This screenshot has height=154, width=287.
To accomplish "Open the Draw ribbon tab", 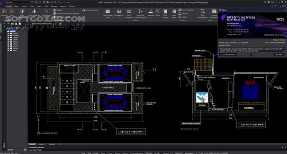I will (x=32, y=6).
